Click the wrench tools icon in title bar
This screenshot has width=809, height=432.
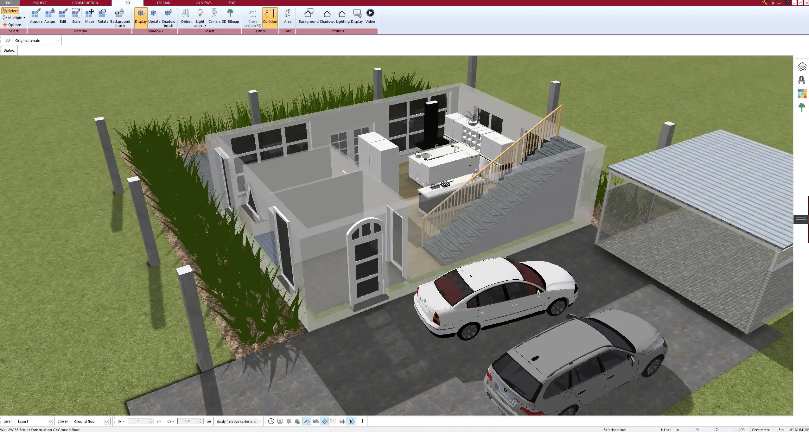coord(765,3)
